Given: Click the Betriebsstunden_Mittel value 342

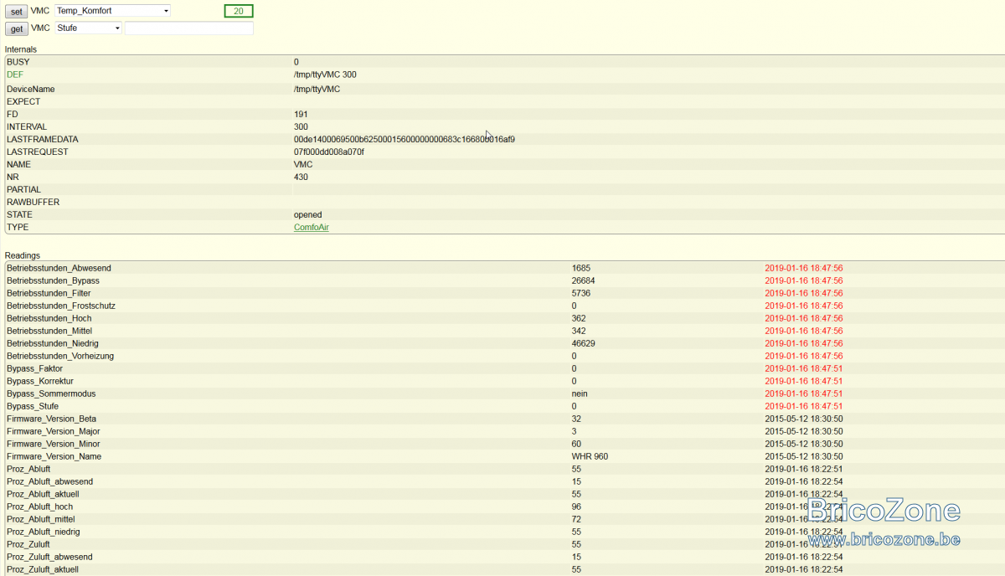Looking at the screenshot, I should (579, 331).
